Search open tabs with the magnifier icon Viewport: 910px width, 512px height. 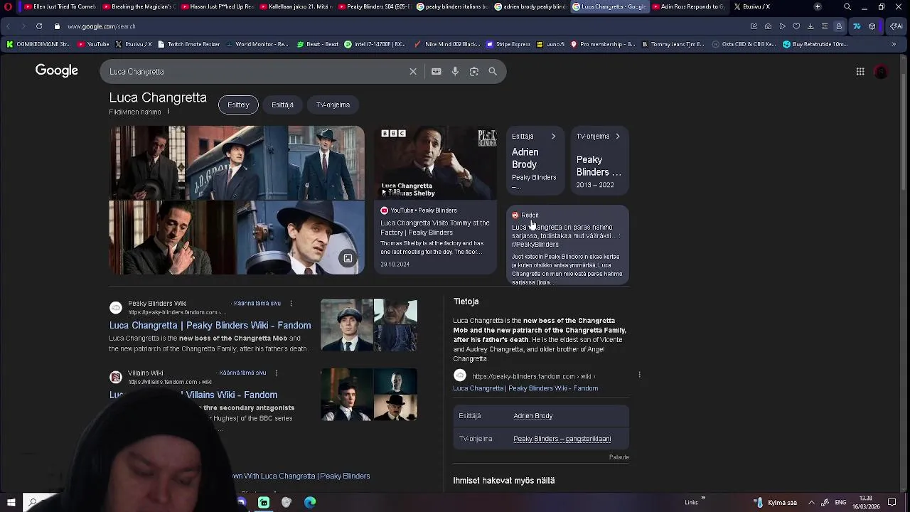(x=847, y=6)
